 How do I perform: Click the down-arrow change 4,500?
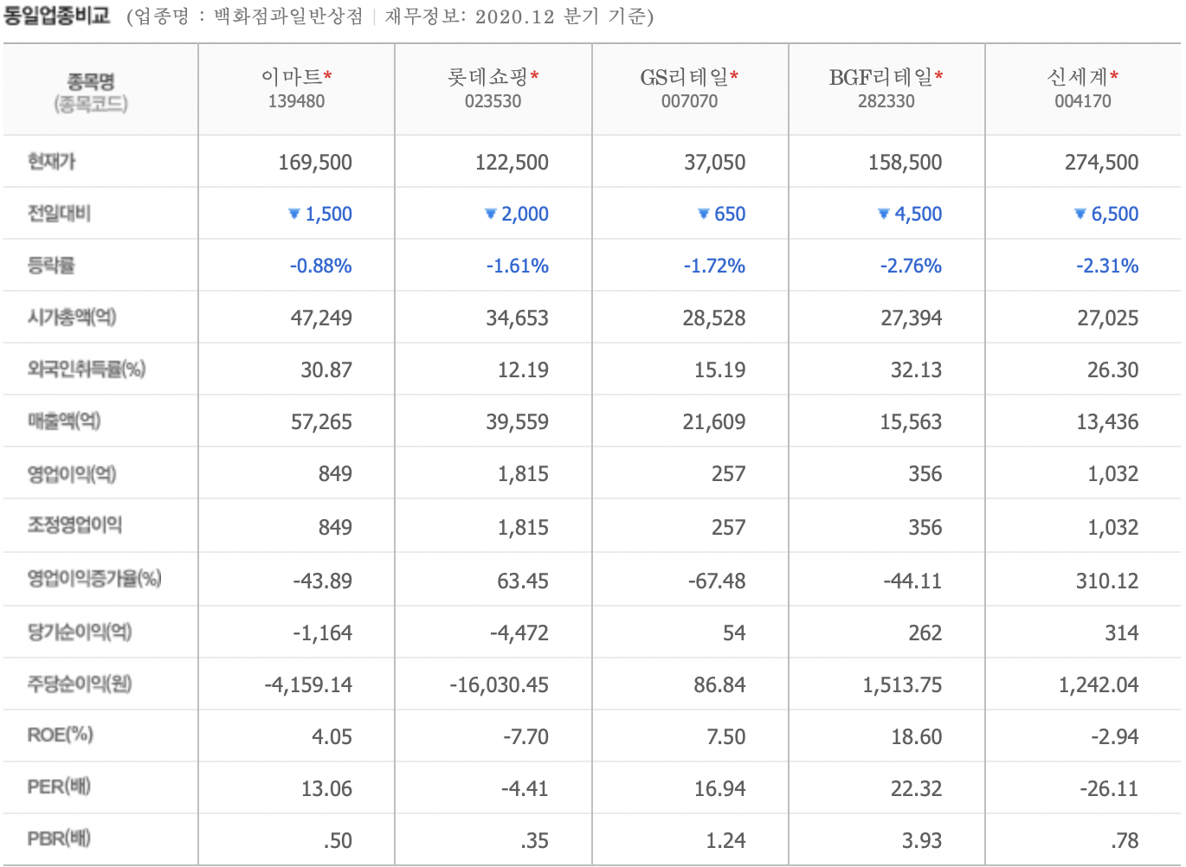(x=910, y=215)
